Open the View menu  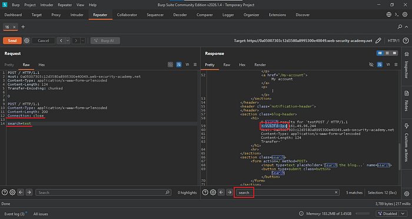(81, 5)
